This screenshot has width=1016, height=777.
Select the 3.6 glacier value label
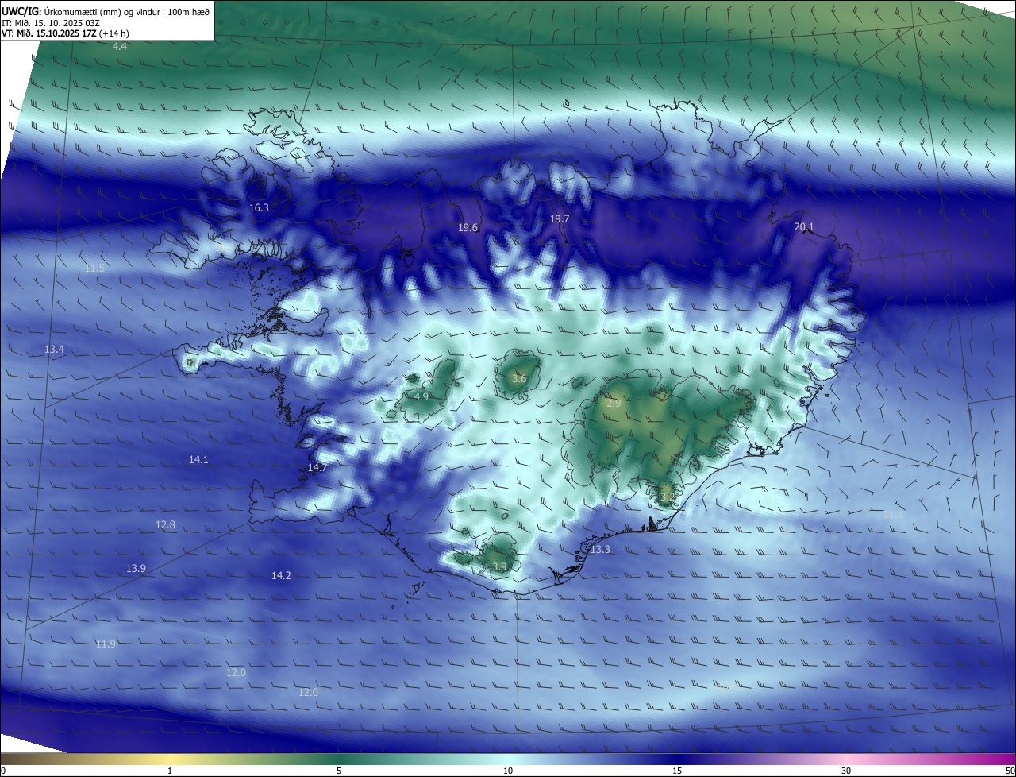tap(519, 379)
